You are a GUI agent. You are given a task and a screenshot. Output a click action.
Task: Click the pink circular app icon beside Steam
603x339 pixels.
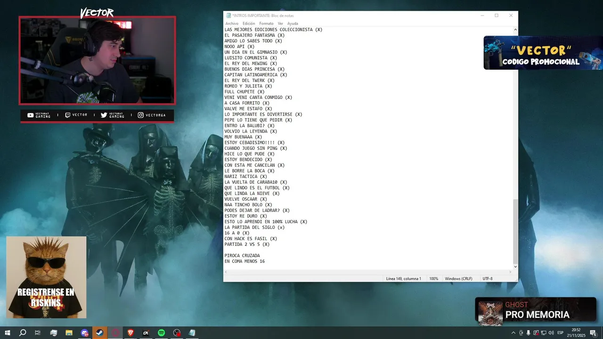click(115, 333)
